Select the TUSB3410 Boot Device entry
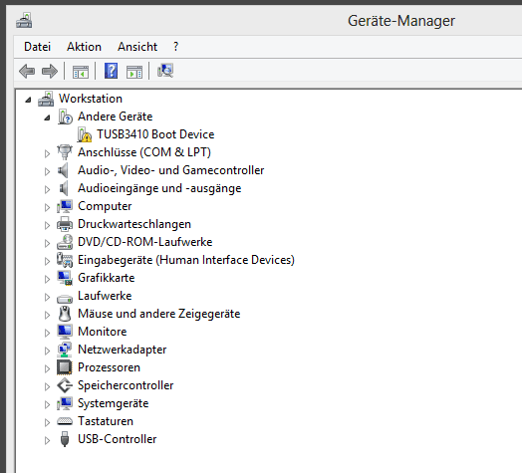 pyautogui.click(x=155, y=134)
